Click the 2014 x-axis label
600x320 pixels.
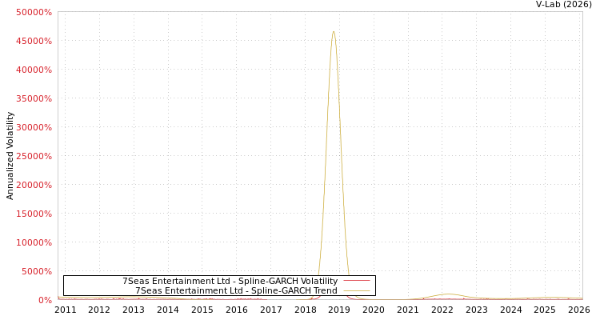(168, 310)
